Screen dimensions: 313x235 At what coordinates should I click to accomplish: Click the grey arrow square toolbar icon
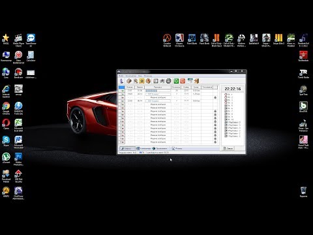[x=156, y=81]
